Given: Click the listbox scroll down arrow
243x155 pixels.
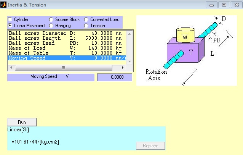Looking at the screenshot, I should pos(130,61).
